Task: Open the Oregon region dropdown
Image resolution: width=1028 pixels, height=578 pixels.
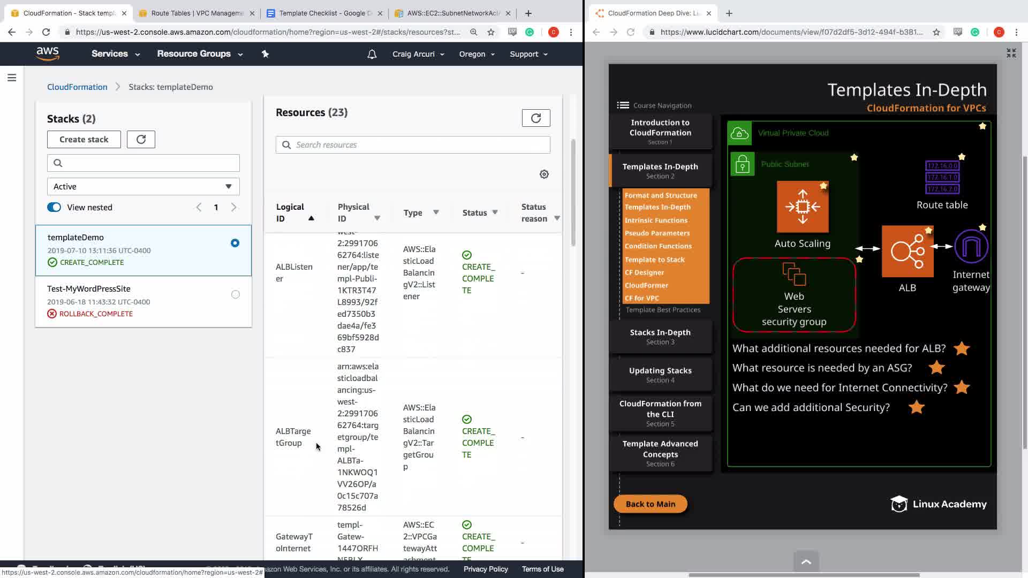Action: point(477,54)
